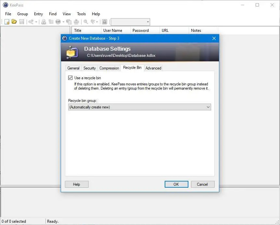The height and width of the screenshot is (225, 280).
Task: Click the Open database folder icon
Action: (14, 22)
